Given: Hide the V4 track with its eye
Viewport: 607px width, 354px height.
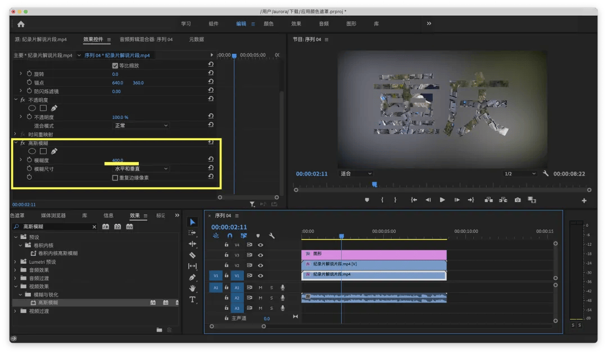Looking at the screenshot, I should (261, 245).
